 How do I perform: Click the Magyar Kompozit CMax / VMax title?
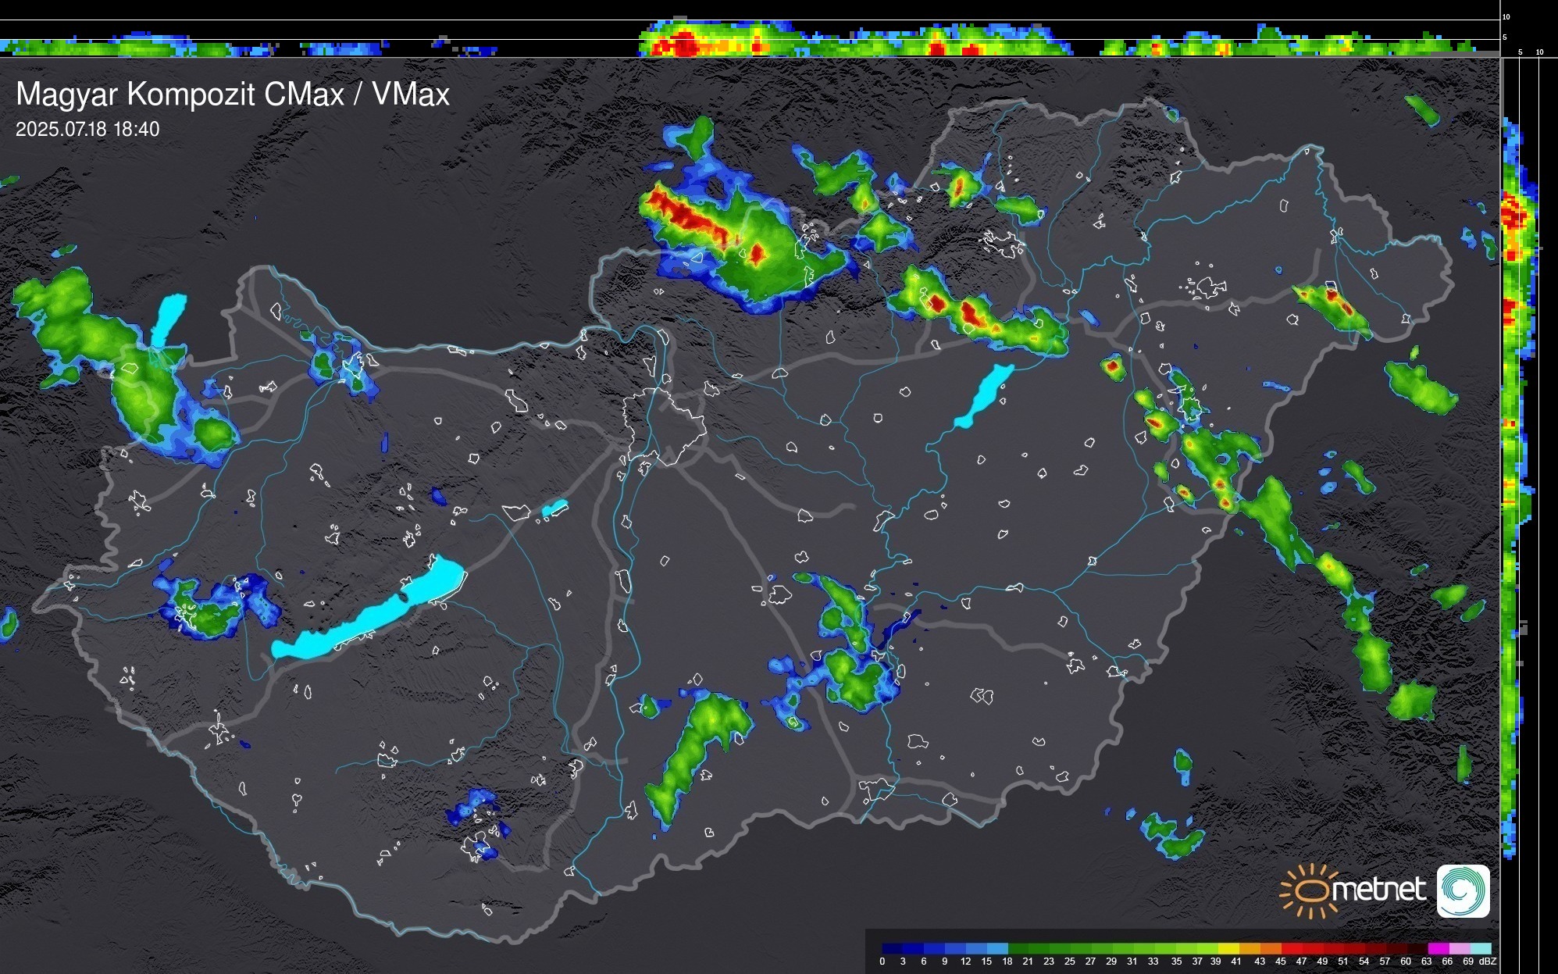pyautogui.click(x=233, y=95)
